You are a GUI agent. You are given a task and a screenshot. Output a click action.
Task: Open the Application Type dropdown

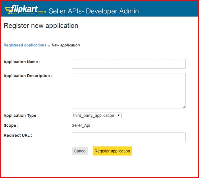point(97,115)
